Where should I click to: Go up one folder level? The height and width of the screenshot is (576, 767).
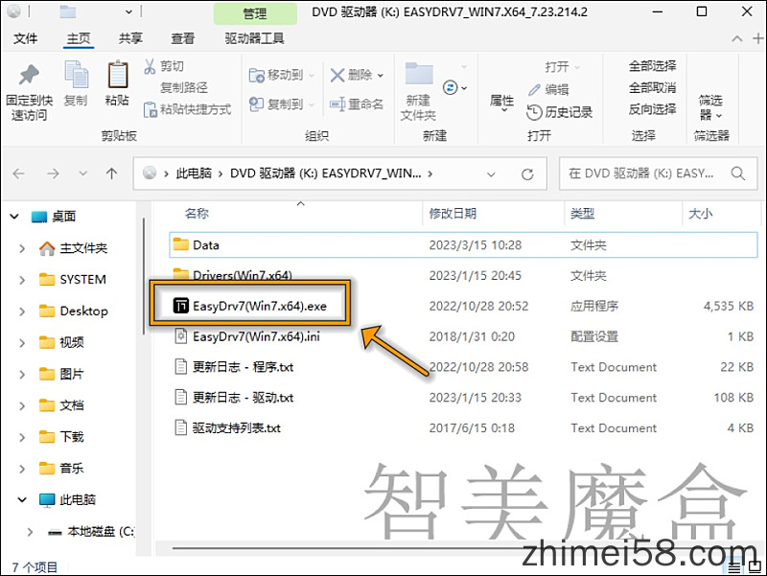pyautogui.click(x=111, y=173)
